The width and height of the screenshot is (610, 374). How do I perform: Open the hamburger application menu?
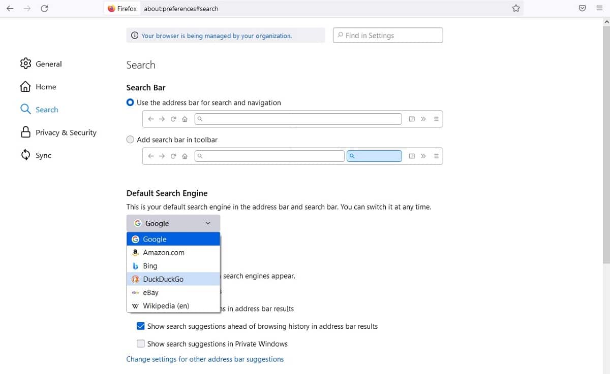599,8
